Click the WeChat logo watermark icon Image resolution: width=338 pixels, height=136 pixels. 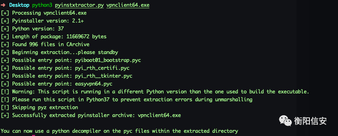pyautogui.click(x=285, y=121)
